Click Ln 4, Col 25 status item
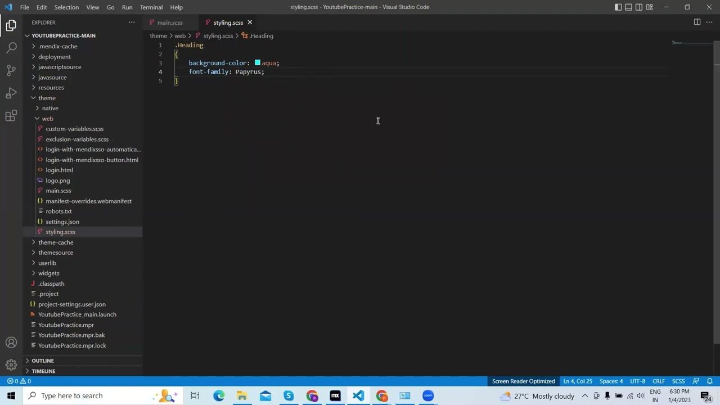 [x=578, y=381]
